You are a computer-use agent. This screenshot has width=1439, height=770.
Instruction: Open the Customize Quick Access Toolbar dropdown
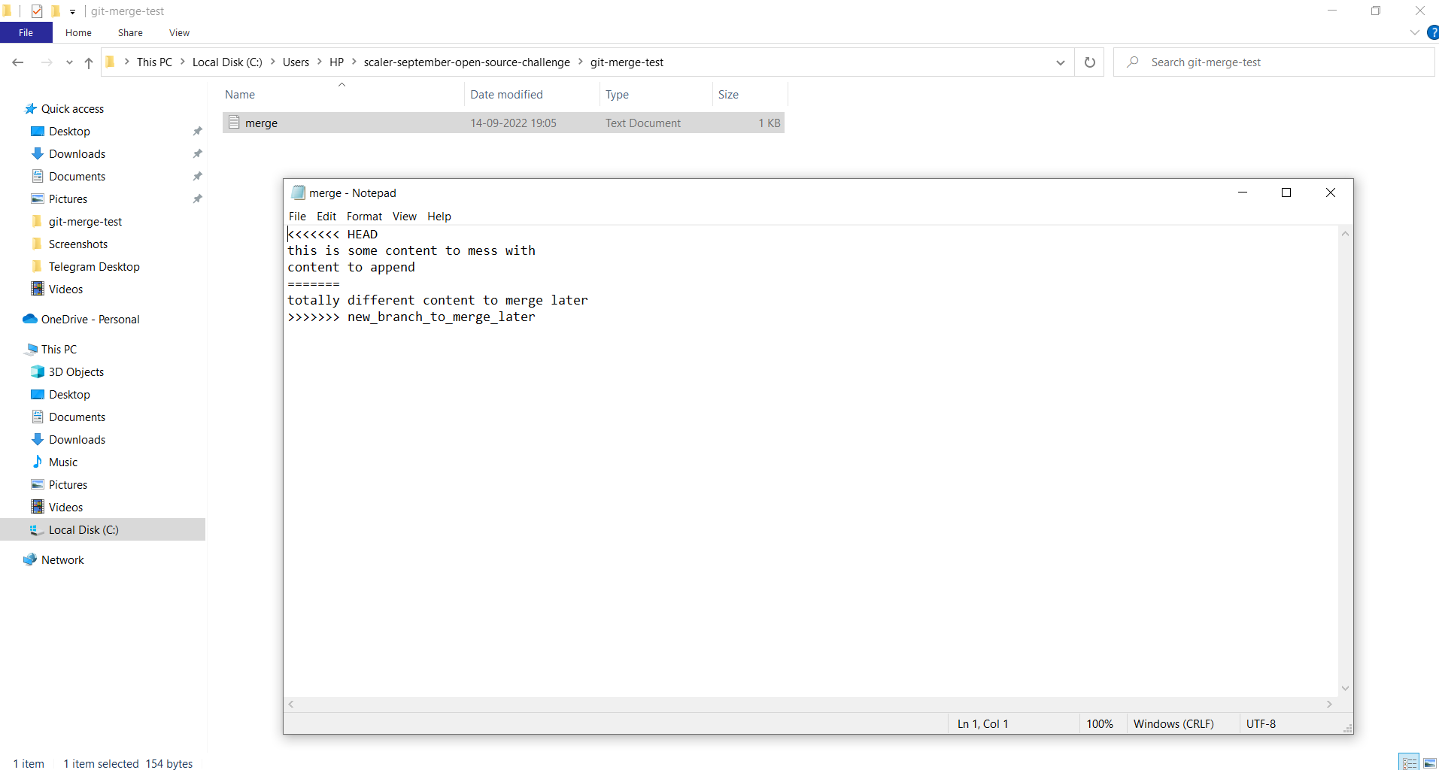click(x=72, y=11)
